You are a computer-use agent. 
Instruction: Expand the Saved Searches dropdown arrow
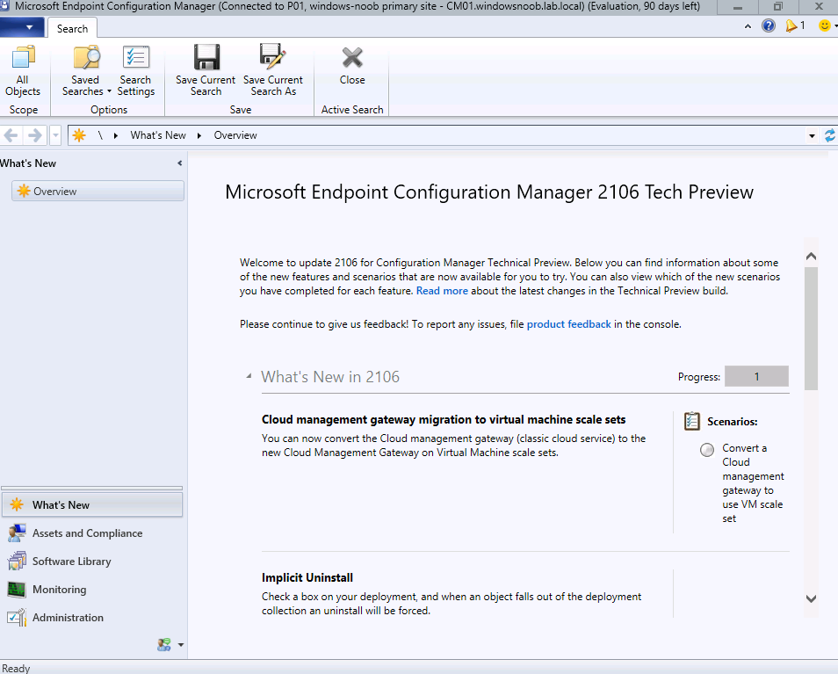[x=109, y=91]
